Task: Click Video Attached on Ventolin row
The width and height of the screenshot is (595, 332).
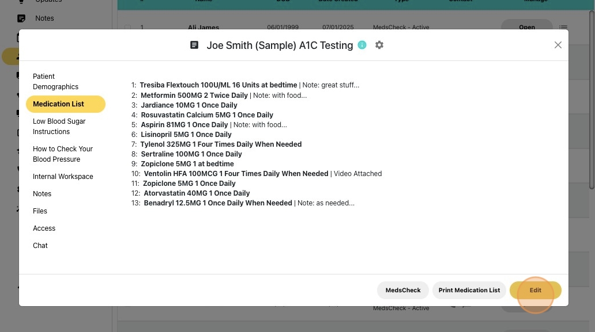Action: tap(357, 174)
